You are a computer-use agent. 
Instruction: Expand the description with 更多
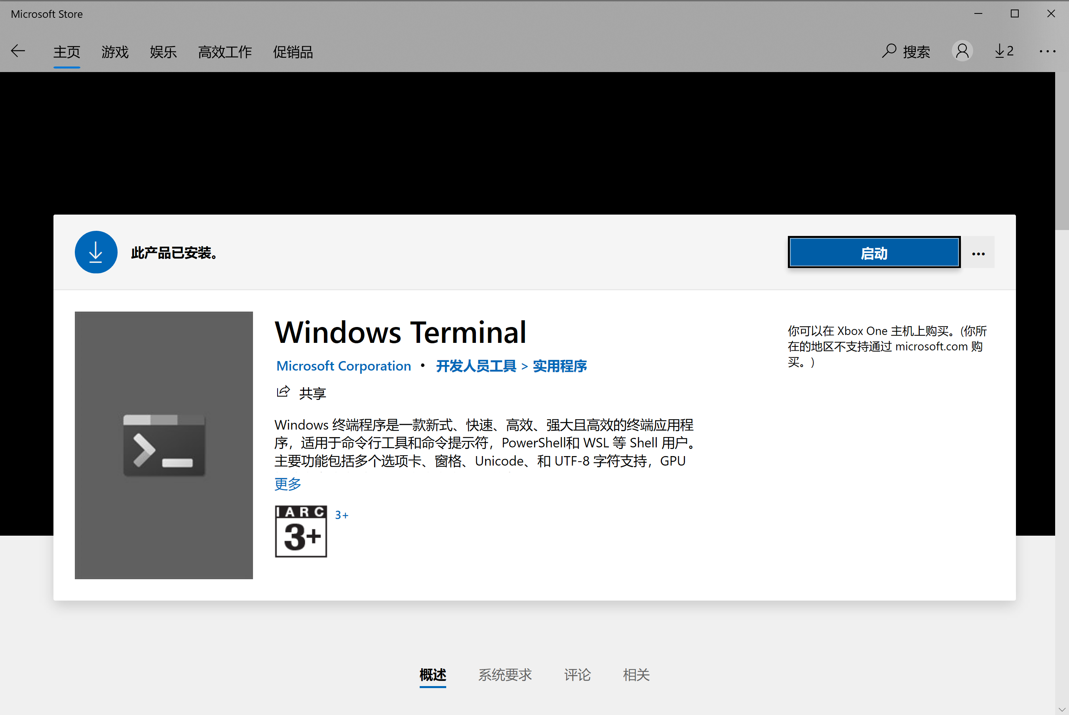pos(287,484)
